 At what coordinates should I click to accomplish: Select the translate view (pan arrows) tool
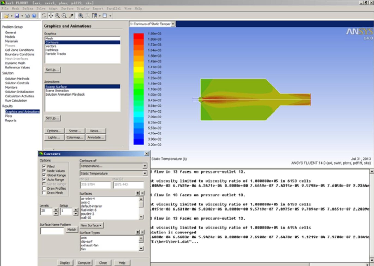point(51,16)
